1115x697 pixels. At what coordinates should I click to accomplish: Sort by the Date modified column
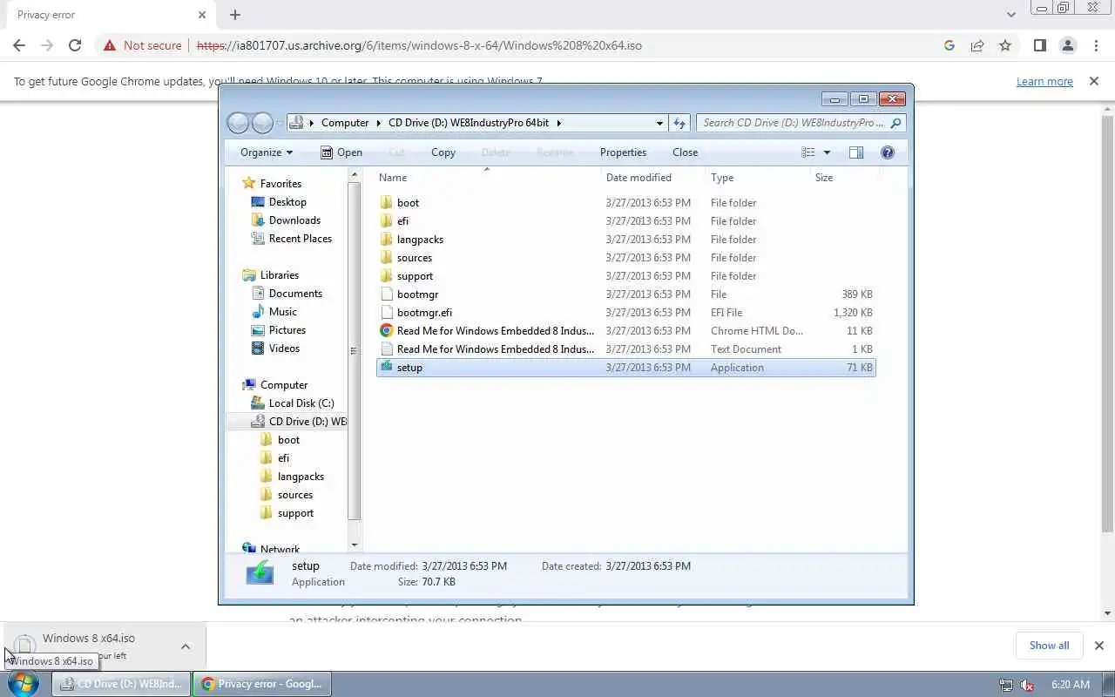click(653, 178)
